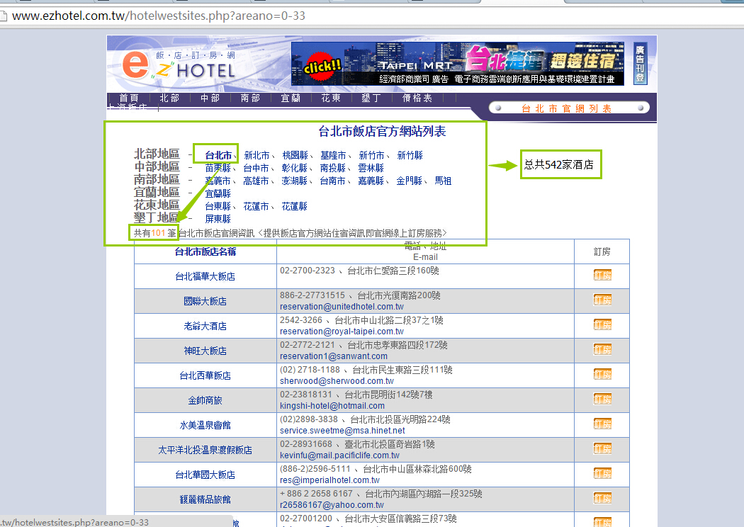Open the 宜蘭 navigation item

(291, 98)
